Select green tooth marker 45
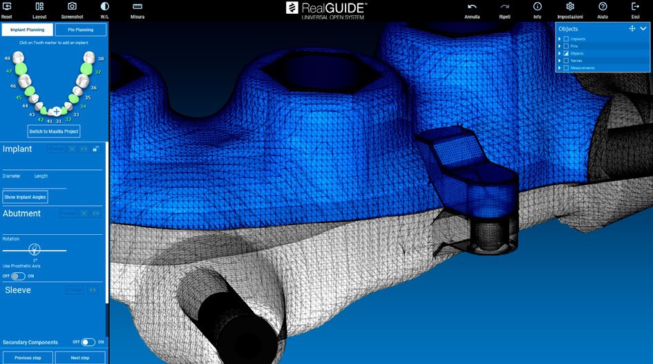Image resolution: width=653 pixels, height=364 pixels. 30,92
